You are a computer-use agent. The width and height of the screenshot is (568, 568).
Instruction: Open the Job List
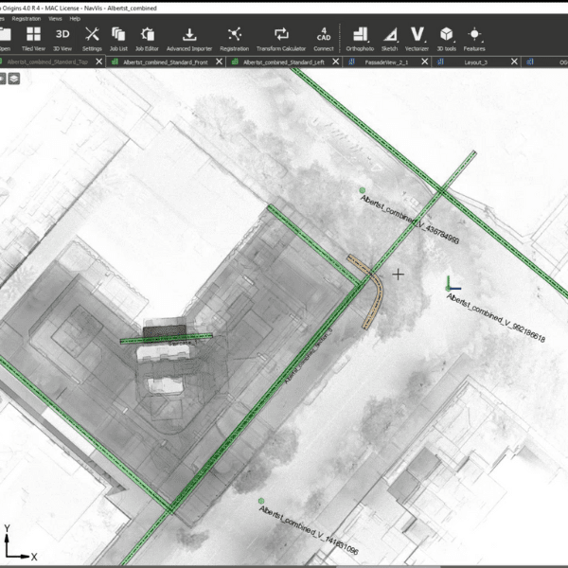click(118, 37)
